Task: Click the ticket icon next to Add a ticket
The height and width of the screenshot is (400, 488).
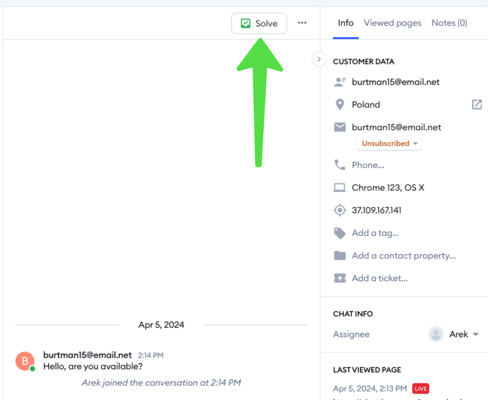Action: point(340,278)
